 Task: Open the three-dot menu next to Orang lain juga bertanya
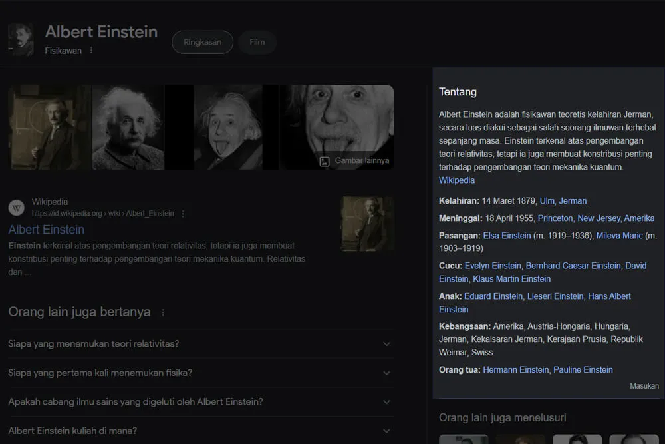click(x=162, y=312)
